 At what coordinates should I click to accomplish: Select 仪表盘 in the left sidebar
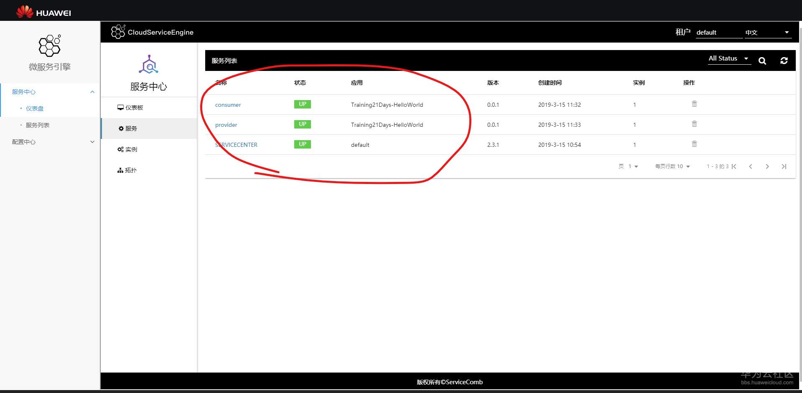(35, 108)
